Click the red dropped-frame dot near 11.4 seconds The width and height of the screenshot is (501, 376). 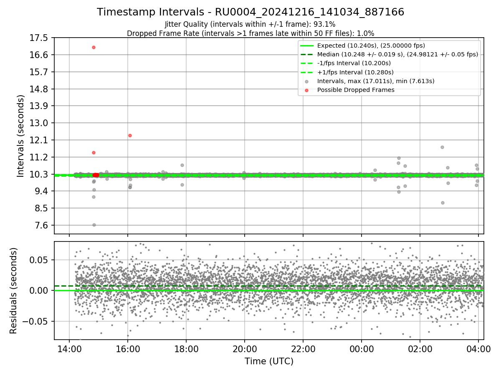[x=94, y=152]
